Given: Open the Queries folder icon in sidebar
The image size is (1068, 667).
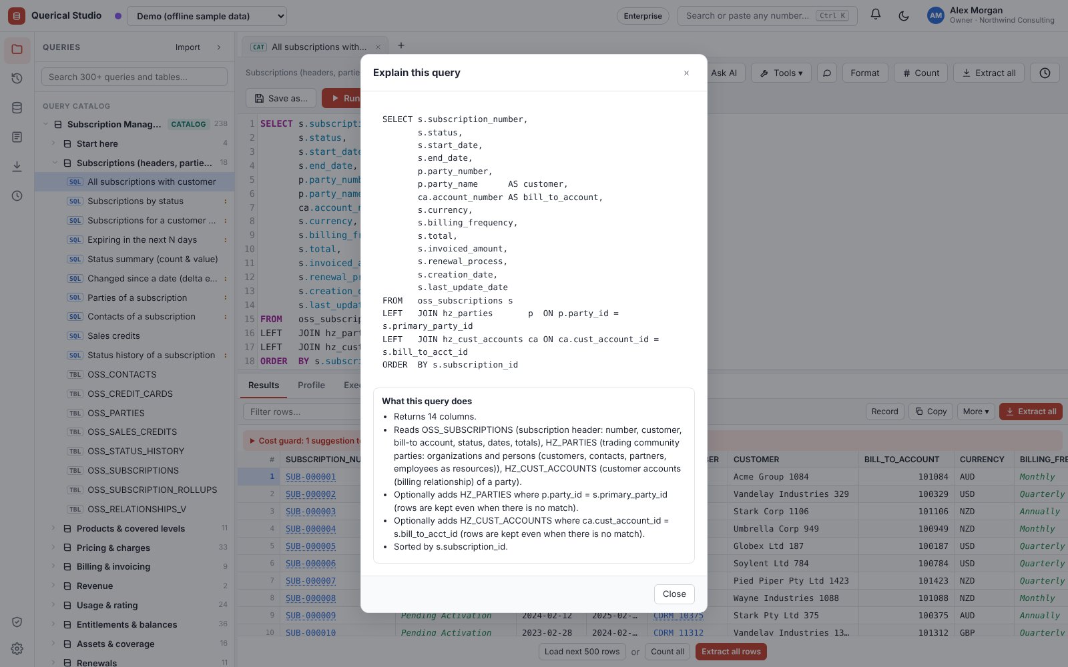Looking at the screenshot, I should (x=17, y=49).
